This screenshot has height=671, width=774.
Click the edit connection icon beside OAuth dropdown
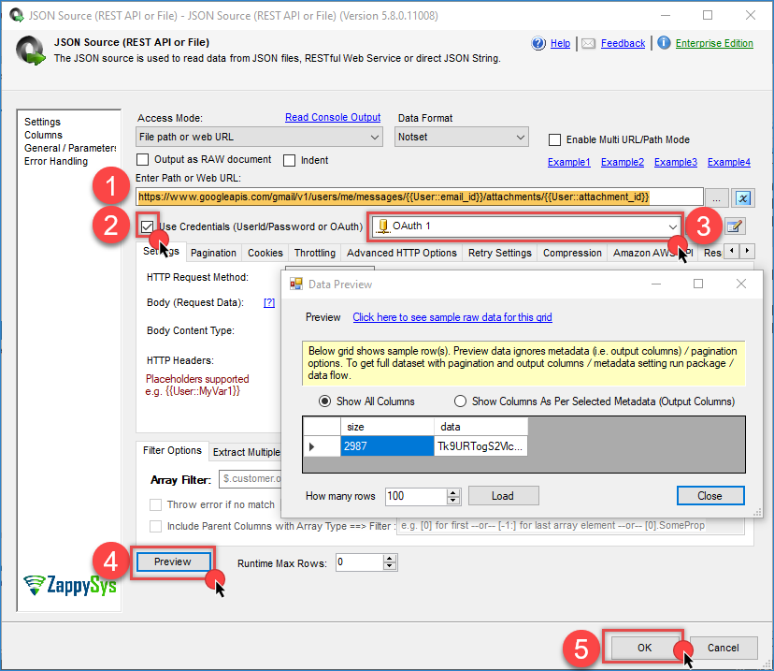pyautogui.click(x=735, y=226)
